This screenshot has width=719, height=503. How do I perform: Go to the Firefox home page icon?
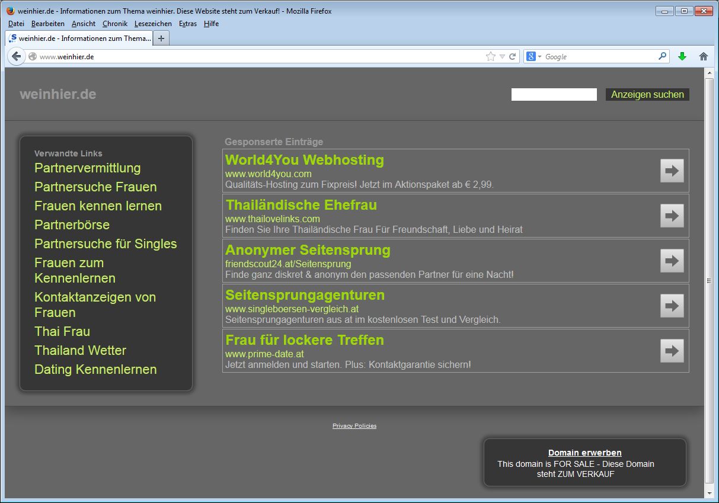(704, 57)
